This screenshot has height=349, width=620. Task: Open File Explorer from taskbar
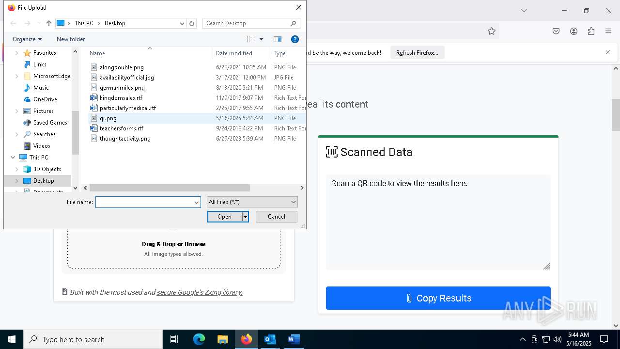[x=222, y=339]
